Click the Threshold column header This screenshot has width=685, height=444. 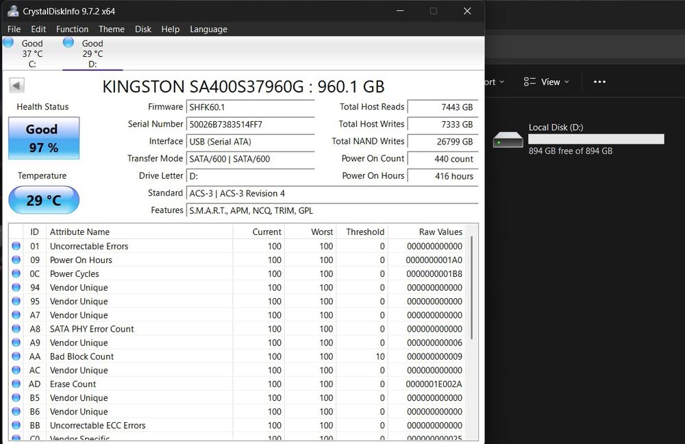click(x=362, y=232)
